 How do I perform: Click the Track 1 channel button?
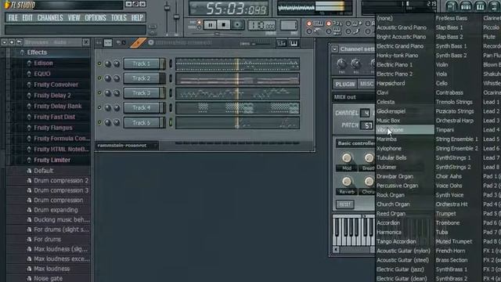[142, 63]
